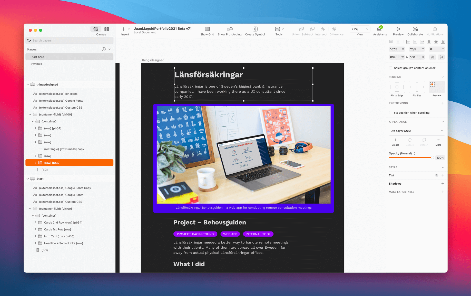
Task: Click the Difference boolean icon
Action: point(334,29)
